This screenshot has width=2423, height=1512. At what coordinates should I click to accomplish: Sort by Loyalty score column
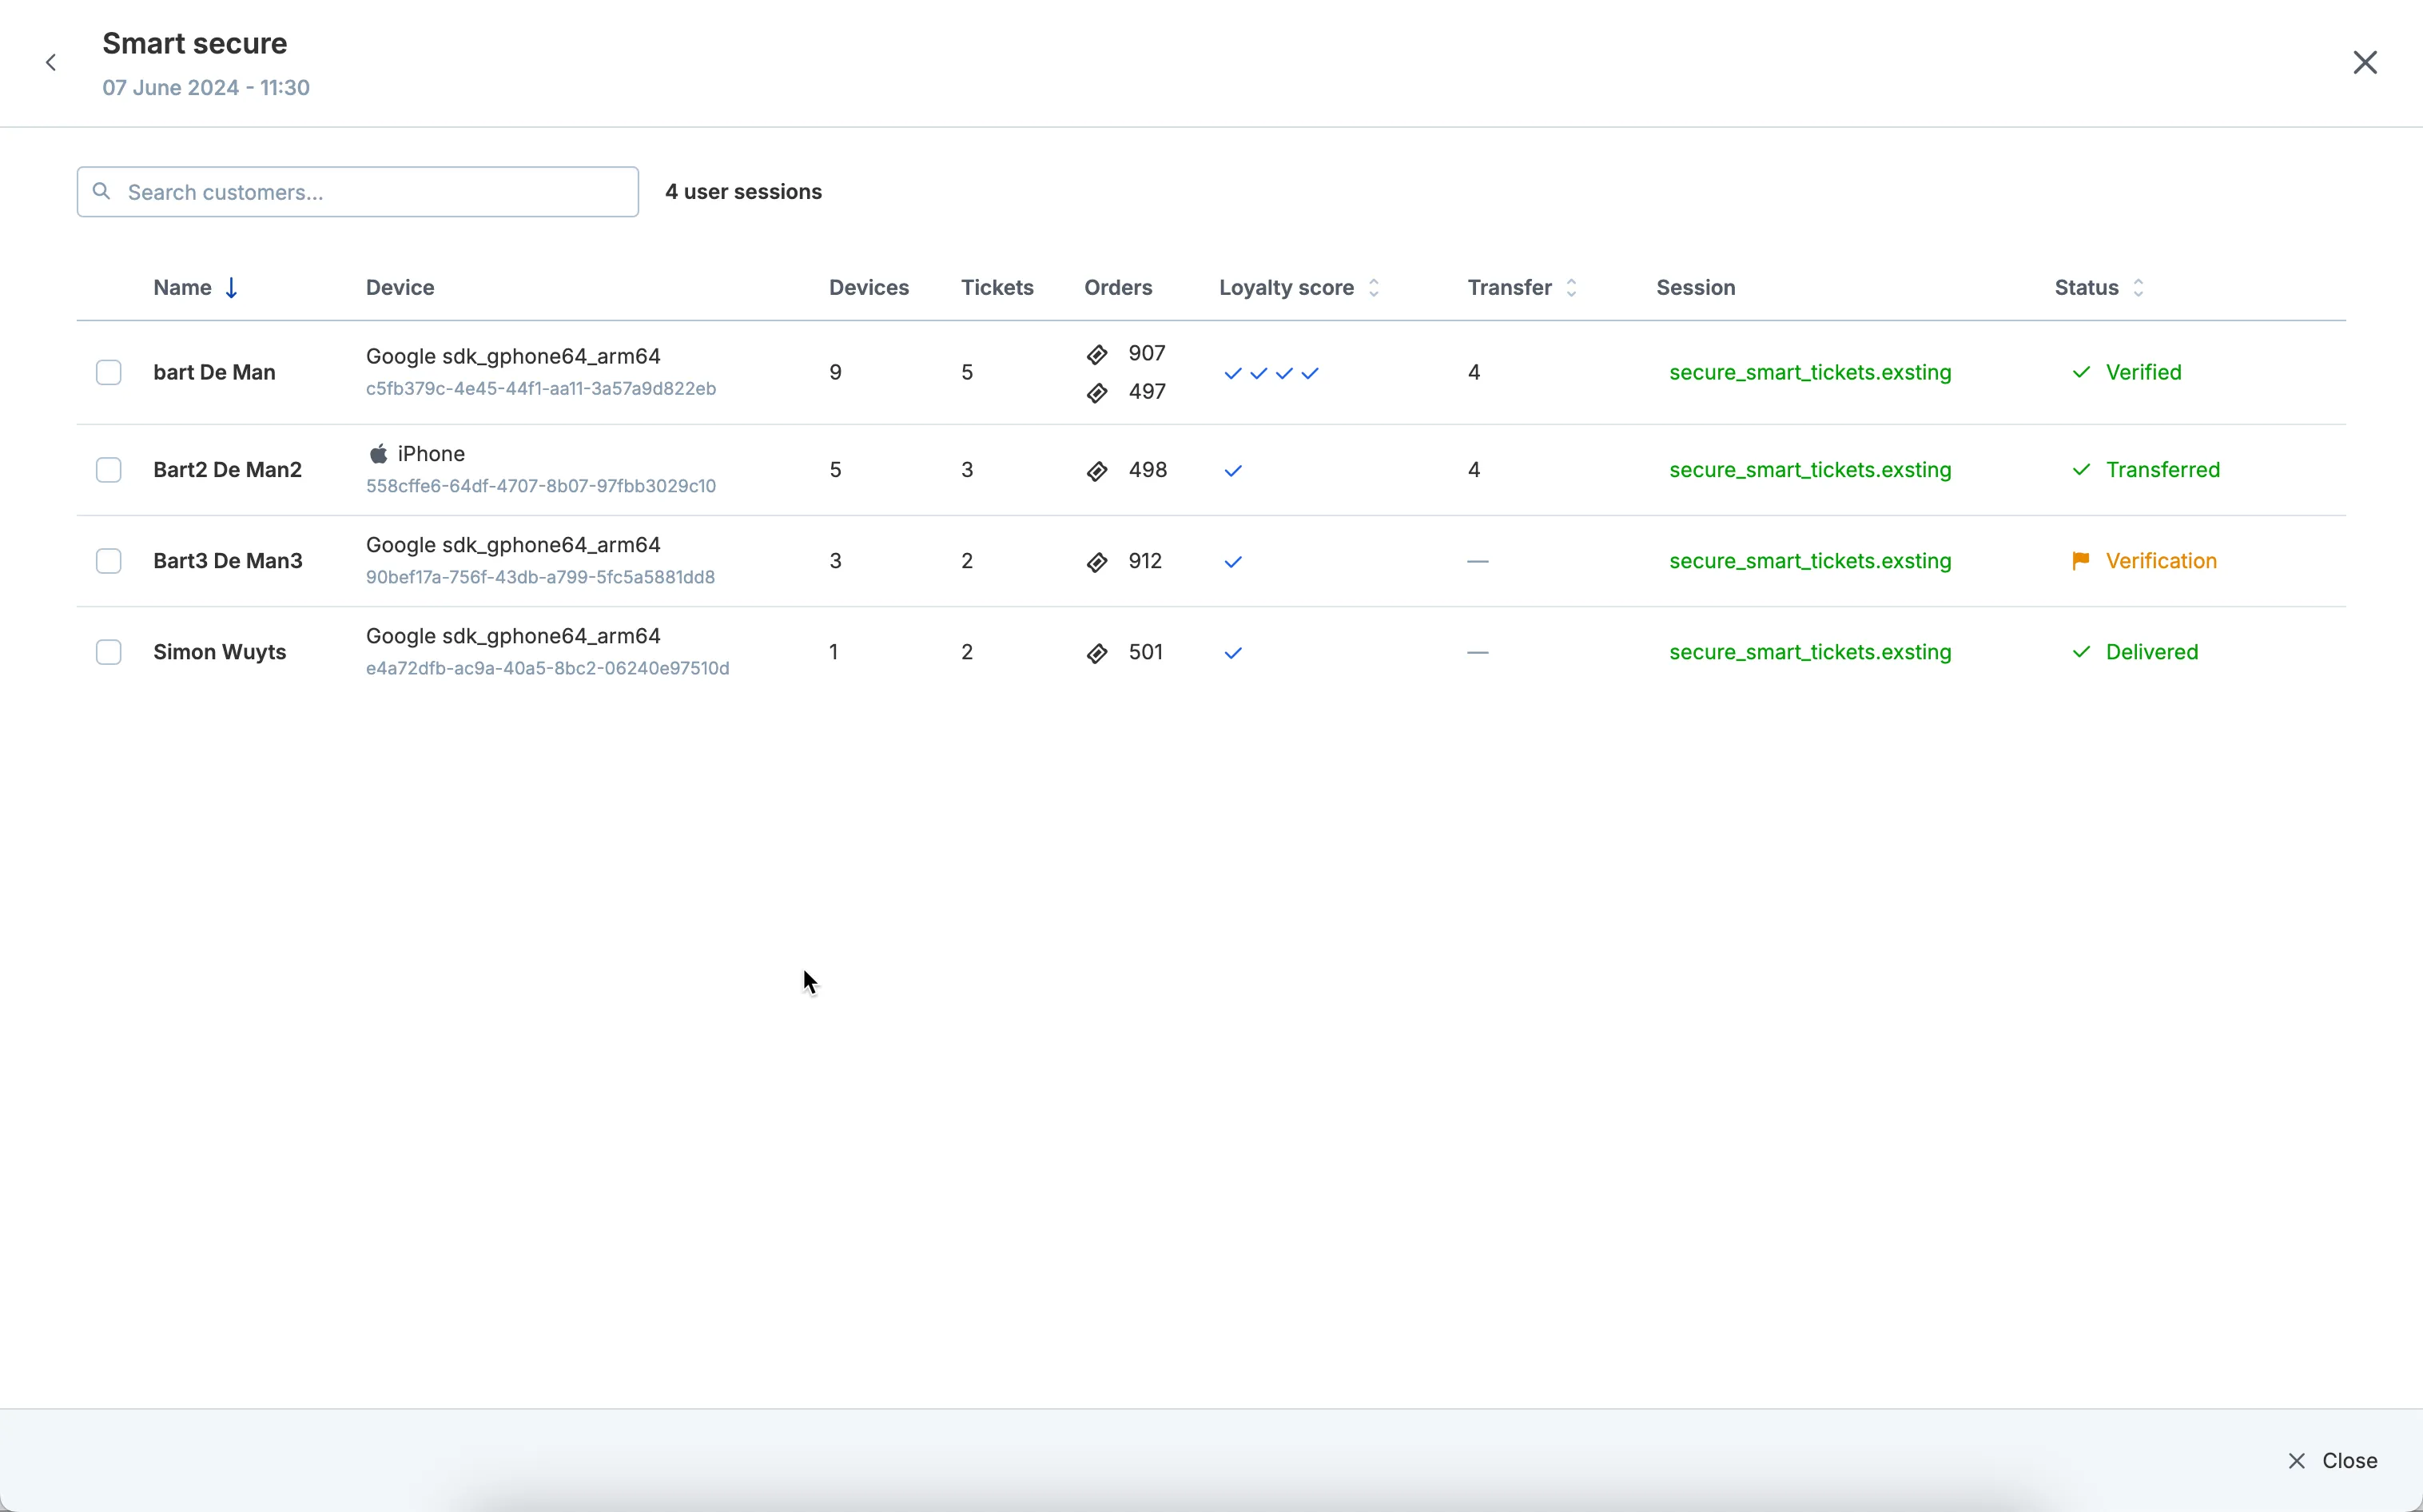[1374, 288]
